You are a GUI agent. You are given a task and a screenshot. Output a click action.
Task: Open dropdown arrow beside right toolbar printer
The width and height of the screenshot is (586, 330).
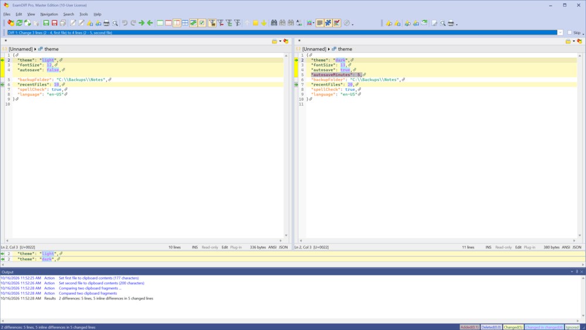tap(456, 24)
